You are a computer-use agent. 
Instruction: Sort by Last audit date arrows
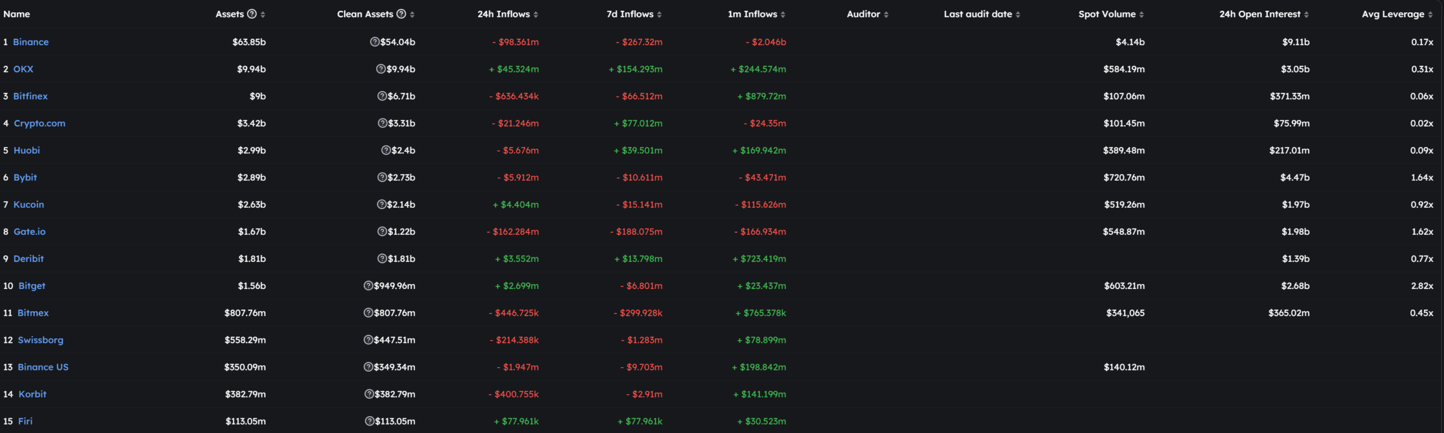click(1018, 15)
